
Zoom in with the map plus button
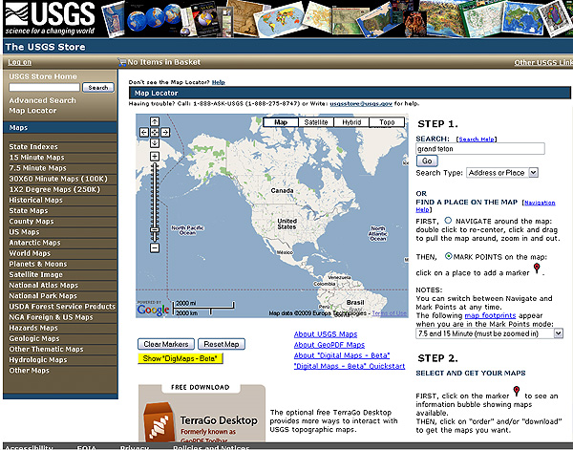coord(154,156)
